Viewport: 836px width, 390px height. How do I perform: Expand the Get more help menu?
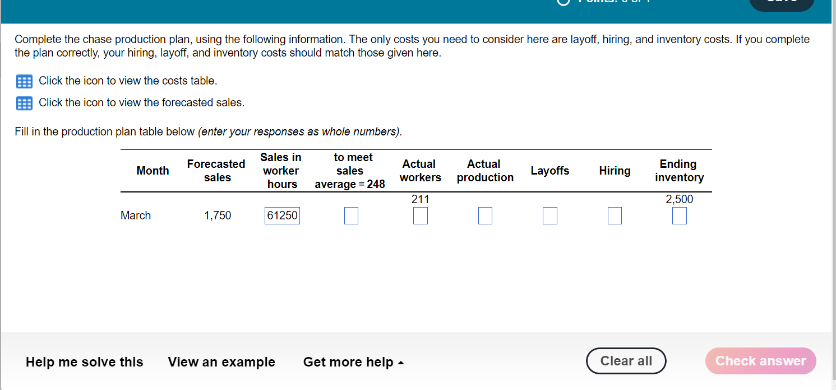point(353,362)
